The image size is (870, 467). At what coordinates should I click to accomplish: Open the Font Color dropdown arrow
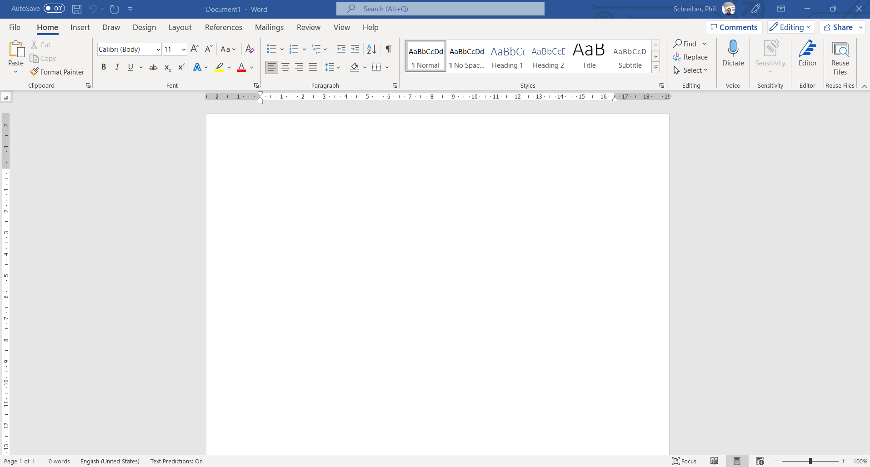(x=250, y=67)
